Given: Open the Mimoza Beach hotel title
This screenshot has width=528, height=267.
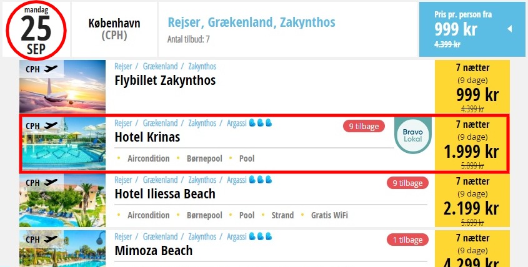Looking at the screenshot, I should click(x=154, y=251).
